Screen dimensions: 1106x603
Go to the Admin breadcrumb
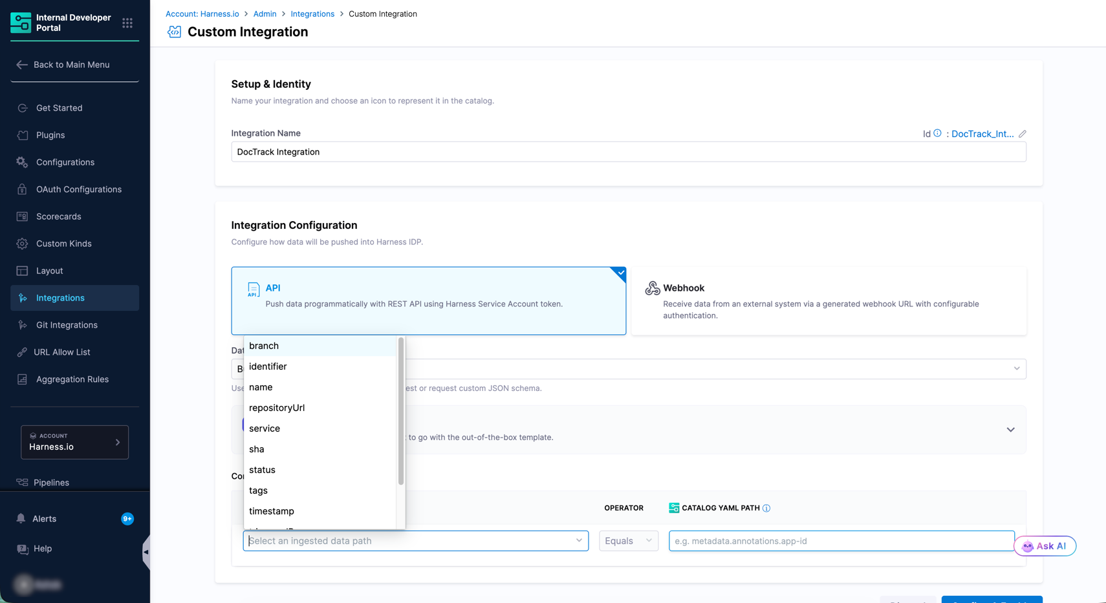(265, 14)
